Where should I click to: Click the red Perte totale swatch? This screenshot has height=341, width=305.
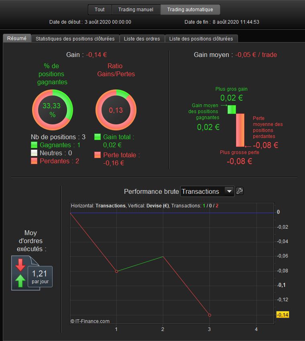point(98,155)
